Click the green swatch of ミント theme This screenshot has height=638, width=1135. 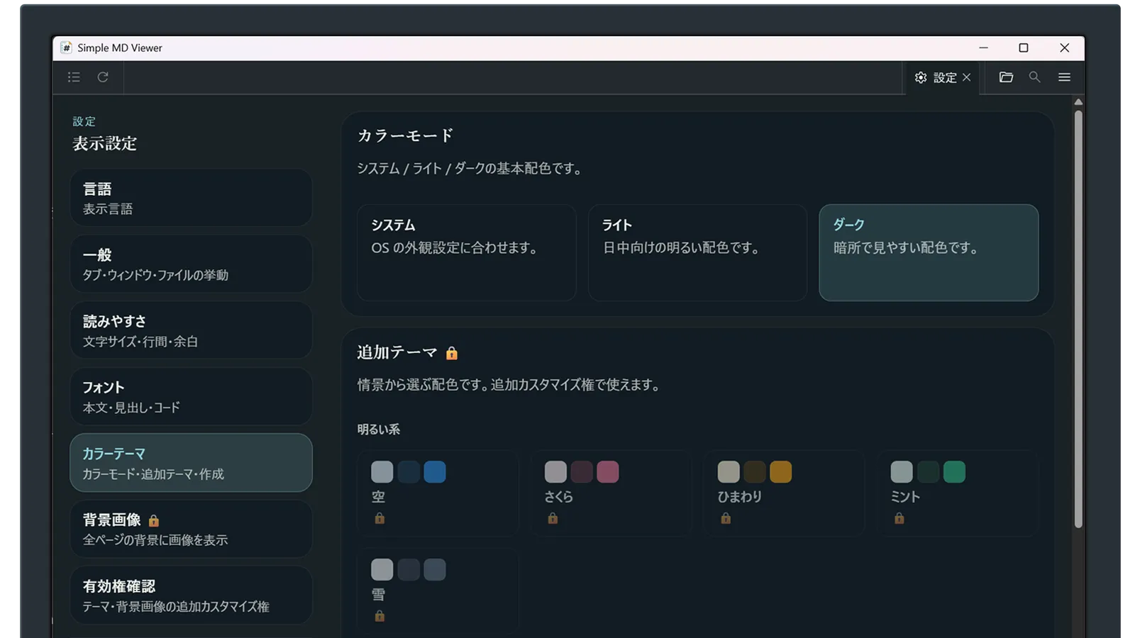click(x=954, y=472)
